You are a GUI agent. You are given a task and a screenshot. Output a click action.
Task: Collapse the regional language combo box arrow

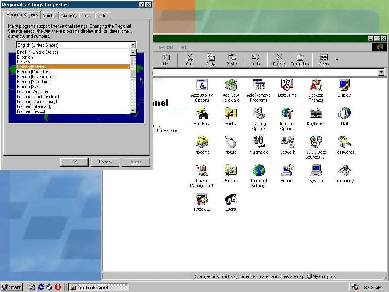133,45
